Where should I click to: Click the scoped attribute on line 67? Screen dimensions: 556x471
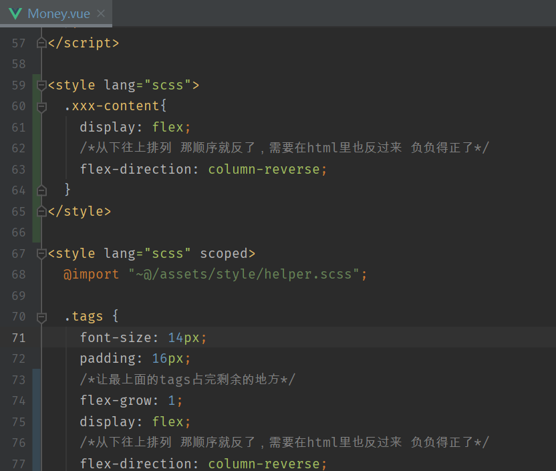(224, 254)
